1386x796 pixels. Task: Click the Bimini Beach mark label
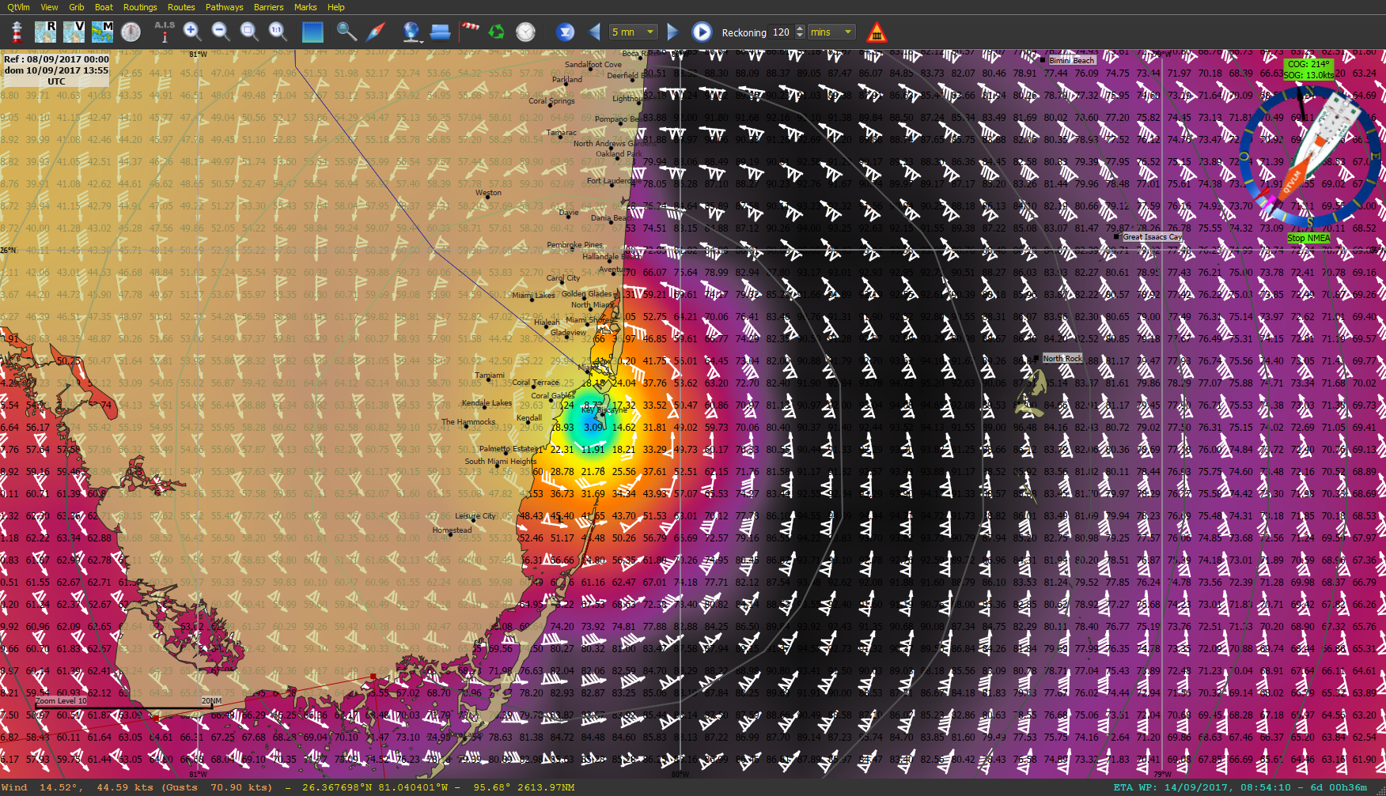tap(1071, 60)
